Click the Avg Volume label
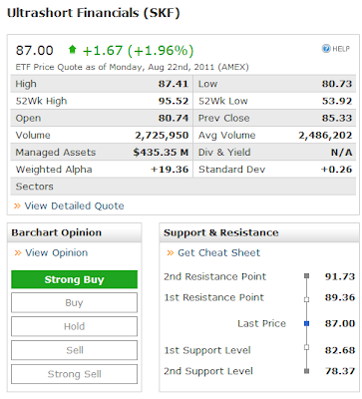Screen dimensions: 362x399 click(x=227, y=136)
